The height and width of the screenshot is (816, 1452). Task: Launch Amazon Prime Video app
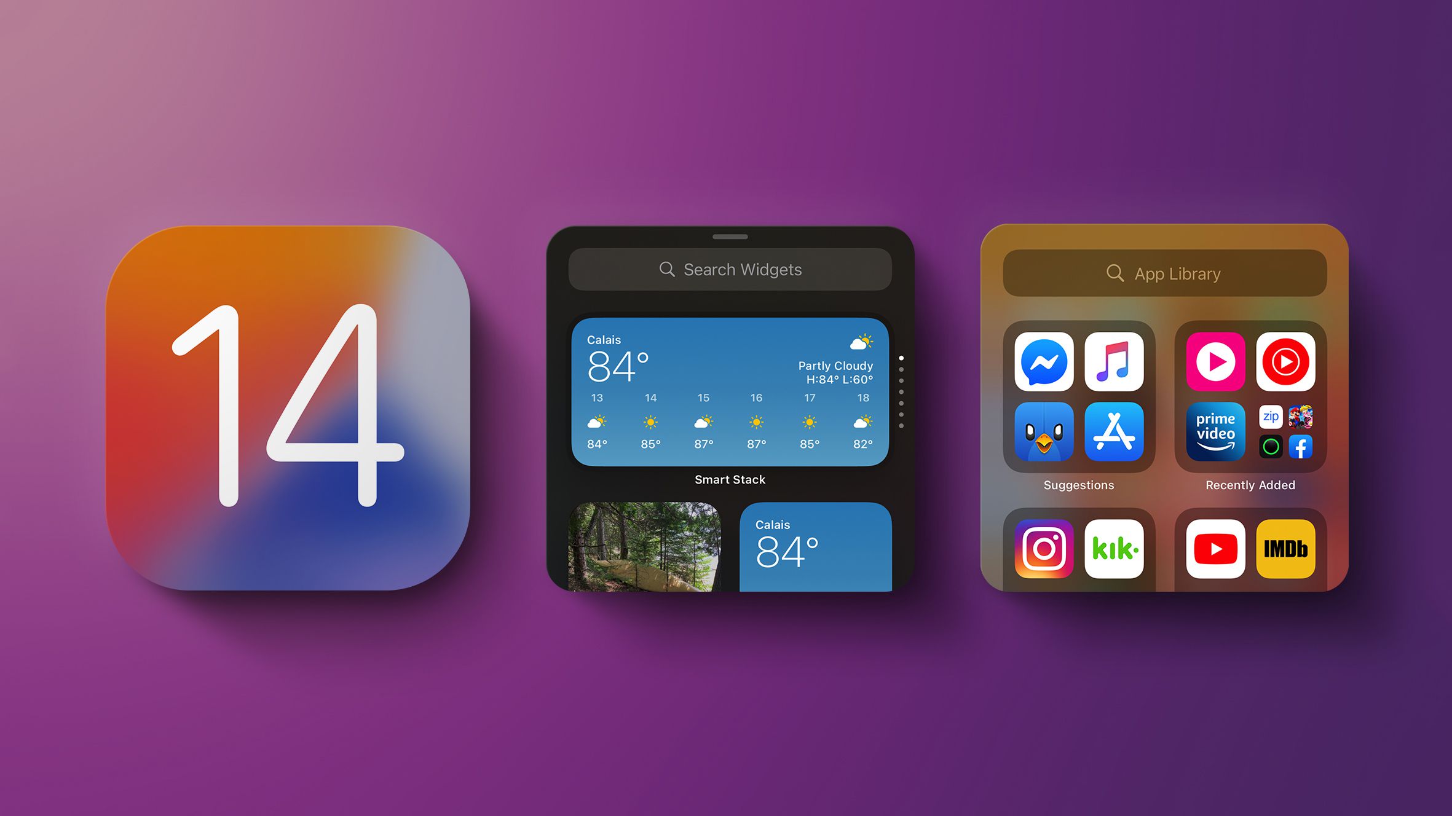tap(1215, 442)
